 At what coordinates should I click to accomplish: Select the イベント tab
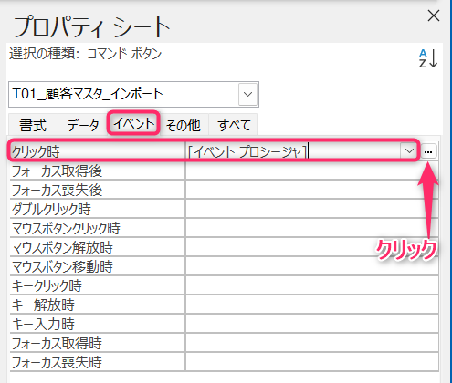tap(133, 123)
